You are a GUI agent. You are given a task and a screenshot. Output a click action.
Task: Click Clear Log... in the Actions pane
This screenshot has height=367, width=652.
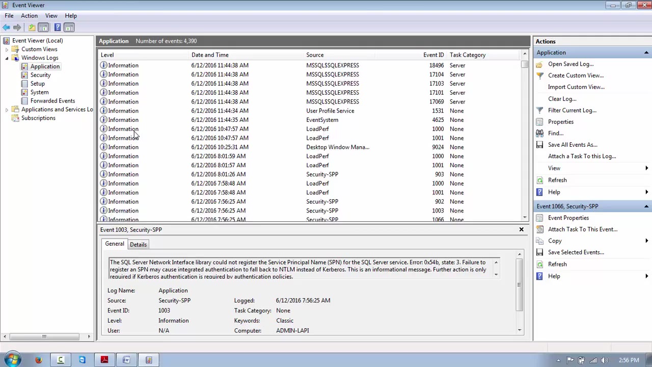click(x=562, y=99)
